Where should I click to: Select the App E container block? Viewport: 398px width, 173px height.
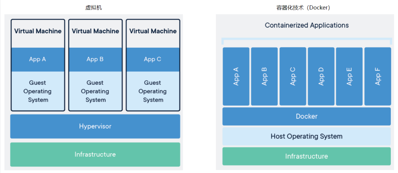tap(349, 76)
